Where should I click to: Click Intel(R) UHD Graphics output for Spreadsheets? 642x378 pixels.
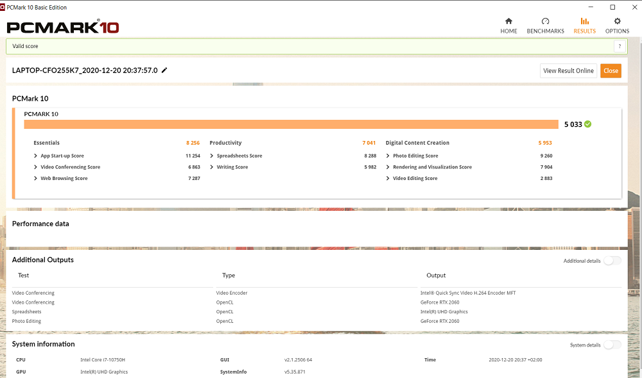(444, 312)
